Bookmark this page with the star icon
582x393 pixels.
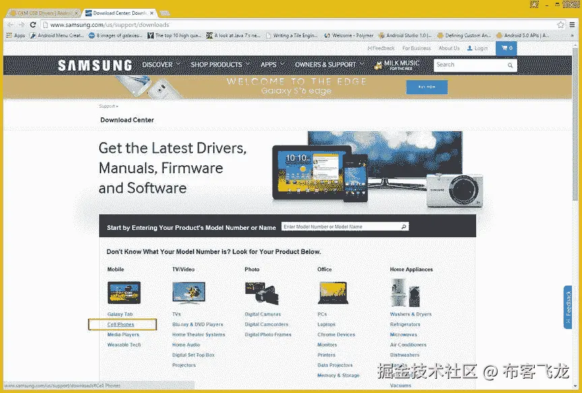click(x=560, y=25)
